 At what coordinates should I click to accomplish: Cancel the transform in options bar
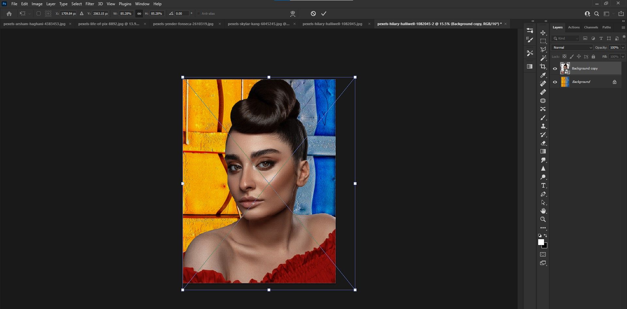coord(313,13)
